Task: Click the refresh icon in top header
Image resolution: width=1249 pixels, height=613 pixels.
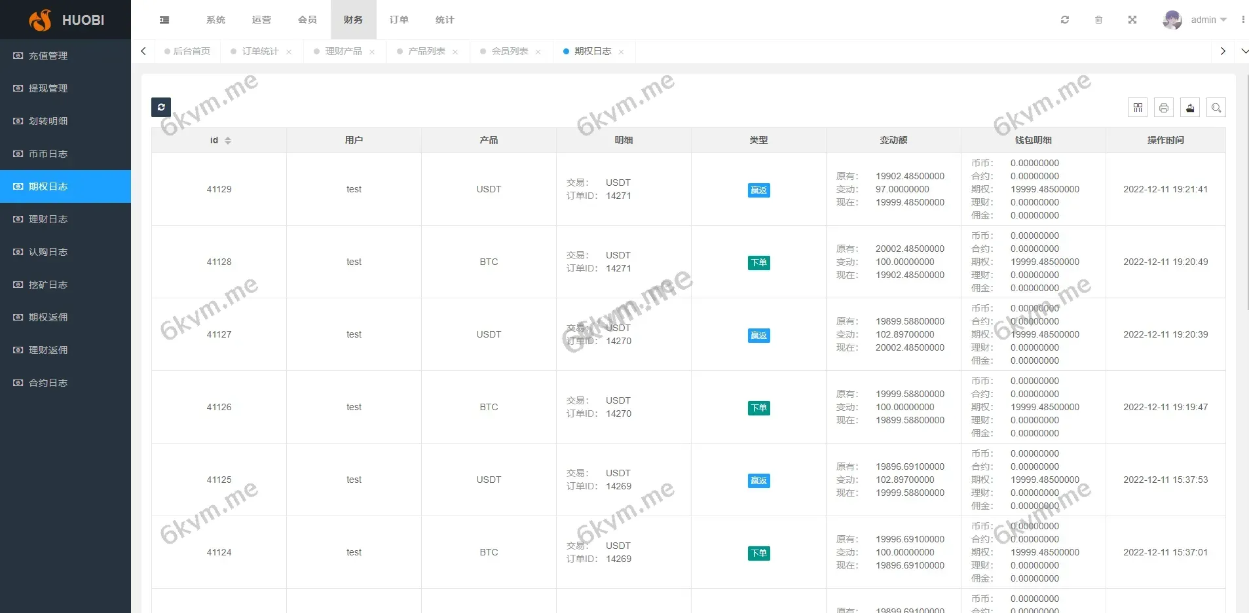Action: (x=1064, y=20)
